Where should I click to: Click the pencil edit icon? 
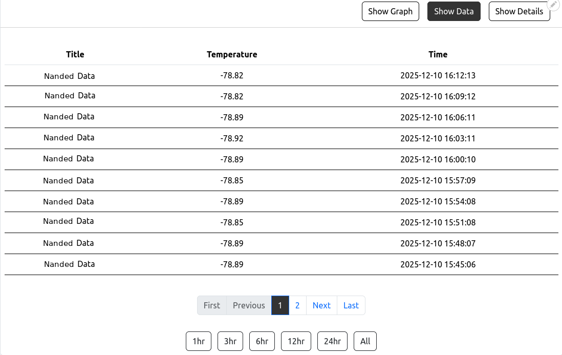coord(554,5)
